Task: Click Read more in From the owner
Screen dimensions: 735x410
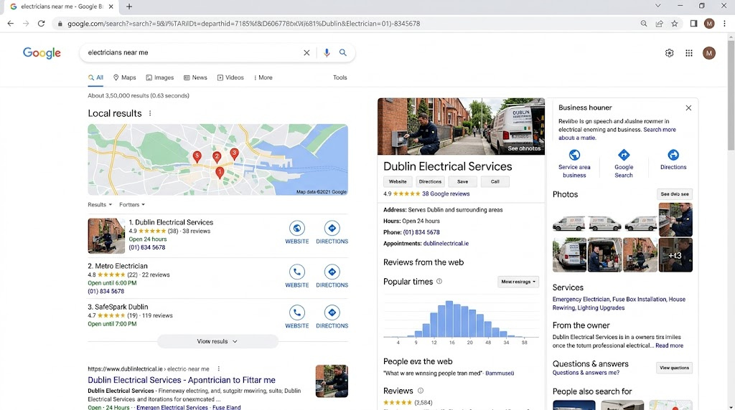Action: (670, 345)
